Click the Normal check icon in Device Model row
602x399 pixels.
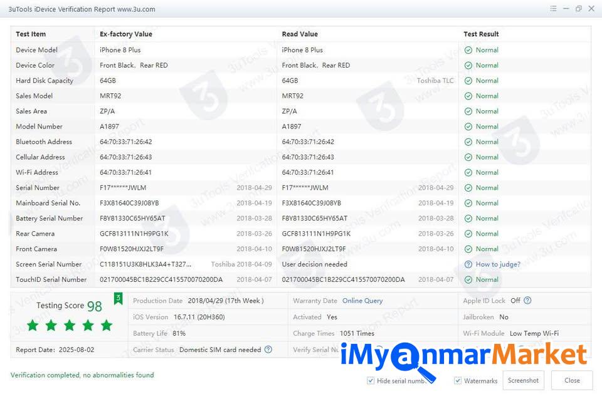(468, 50)
